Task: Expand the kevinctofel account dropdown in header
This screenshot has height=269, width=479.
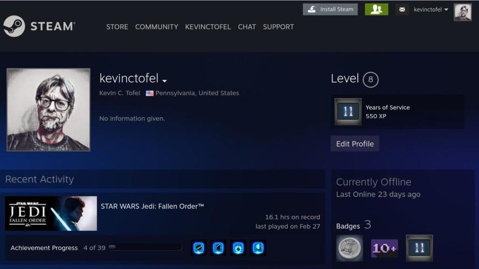Action: pyautogui.click(x=431, y=10)
